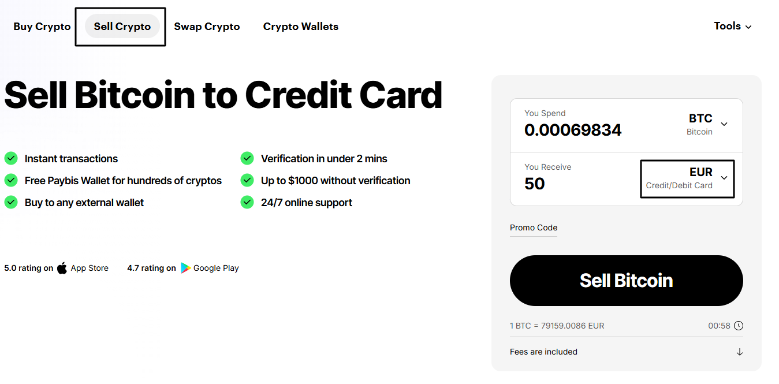Click the You Receive amount field

(x=536, y=183)
